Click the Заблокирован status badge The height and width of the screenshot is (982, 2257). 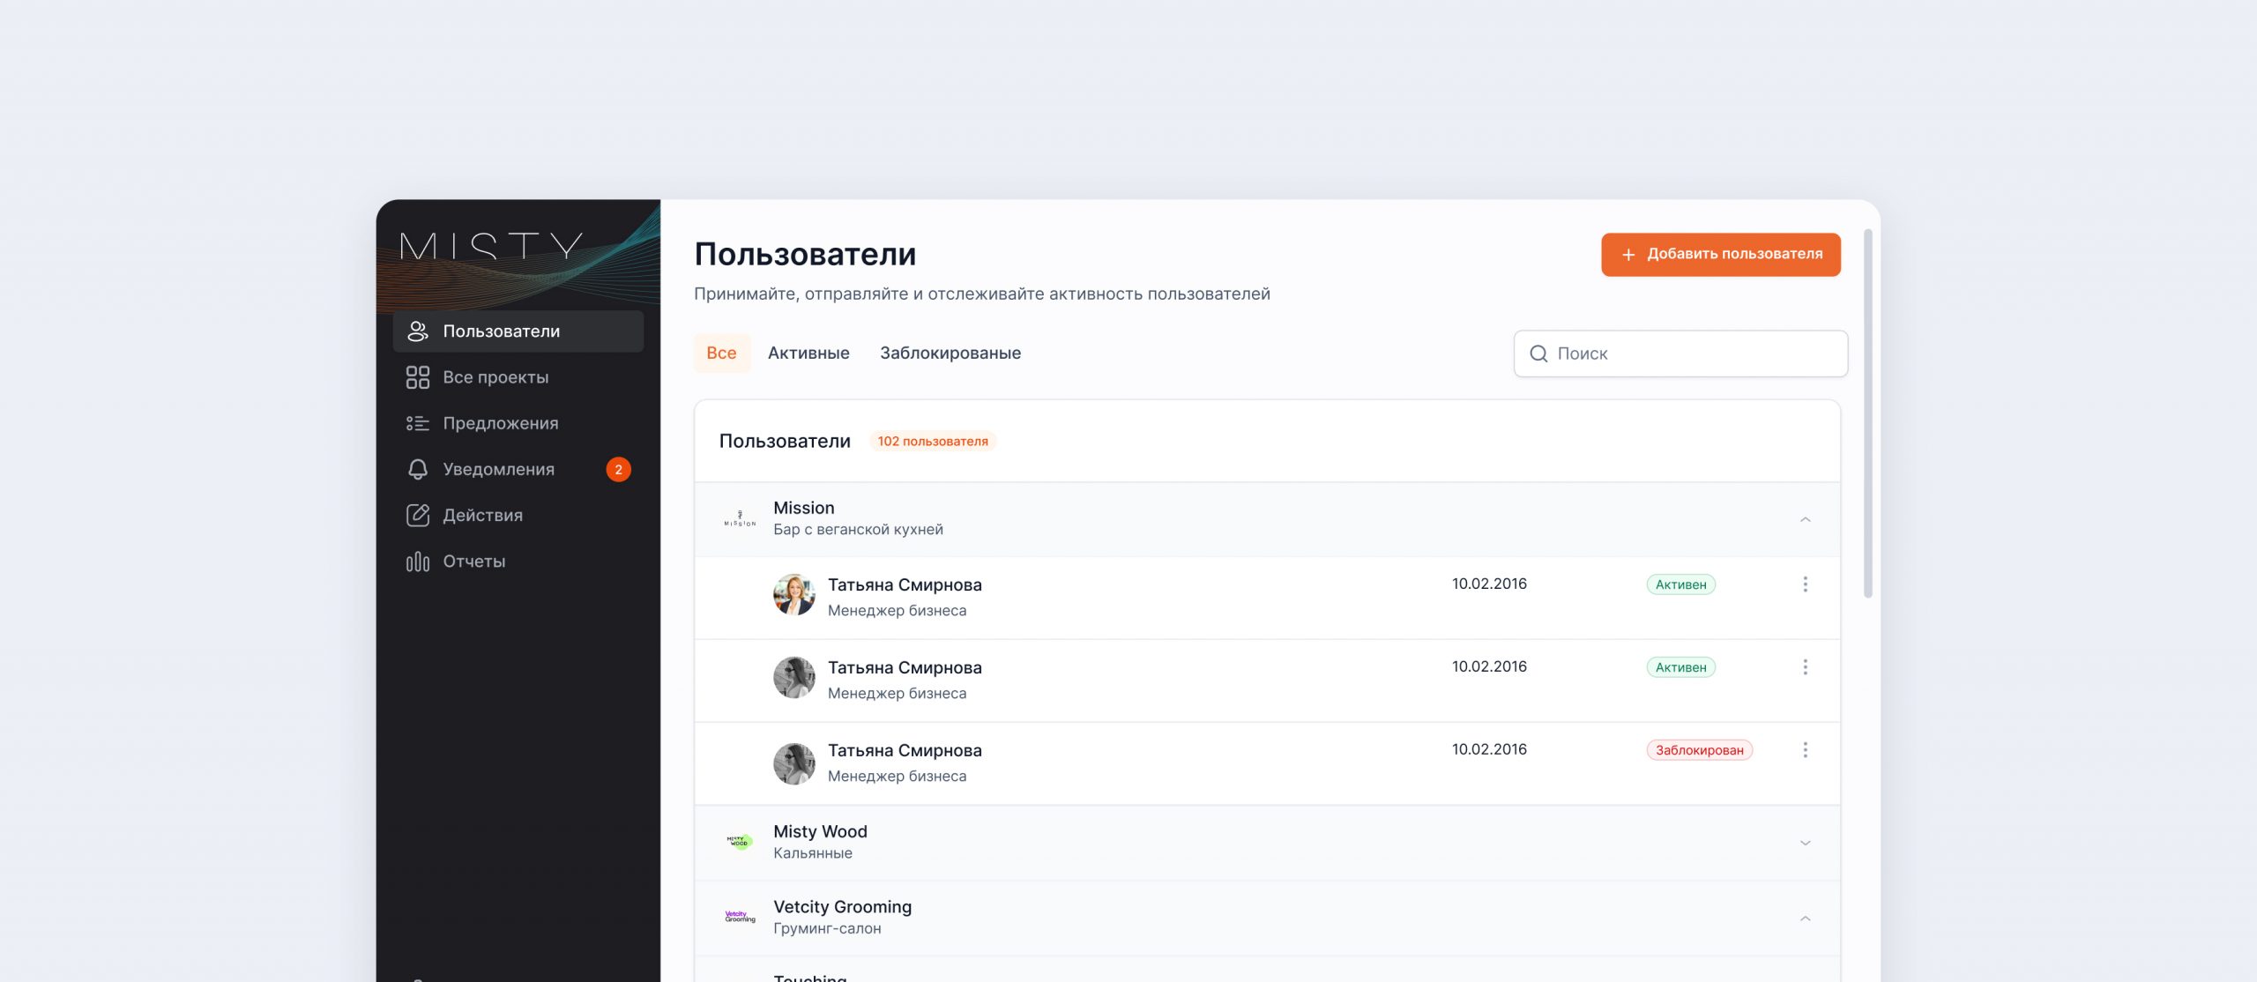(x=1699, y=750)
